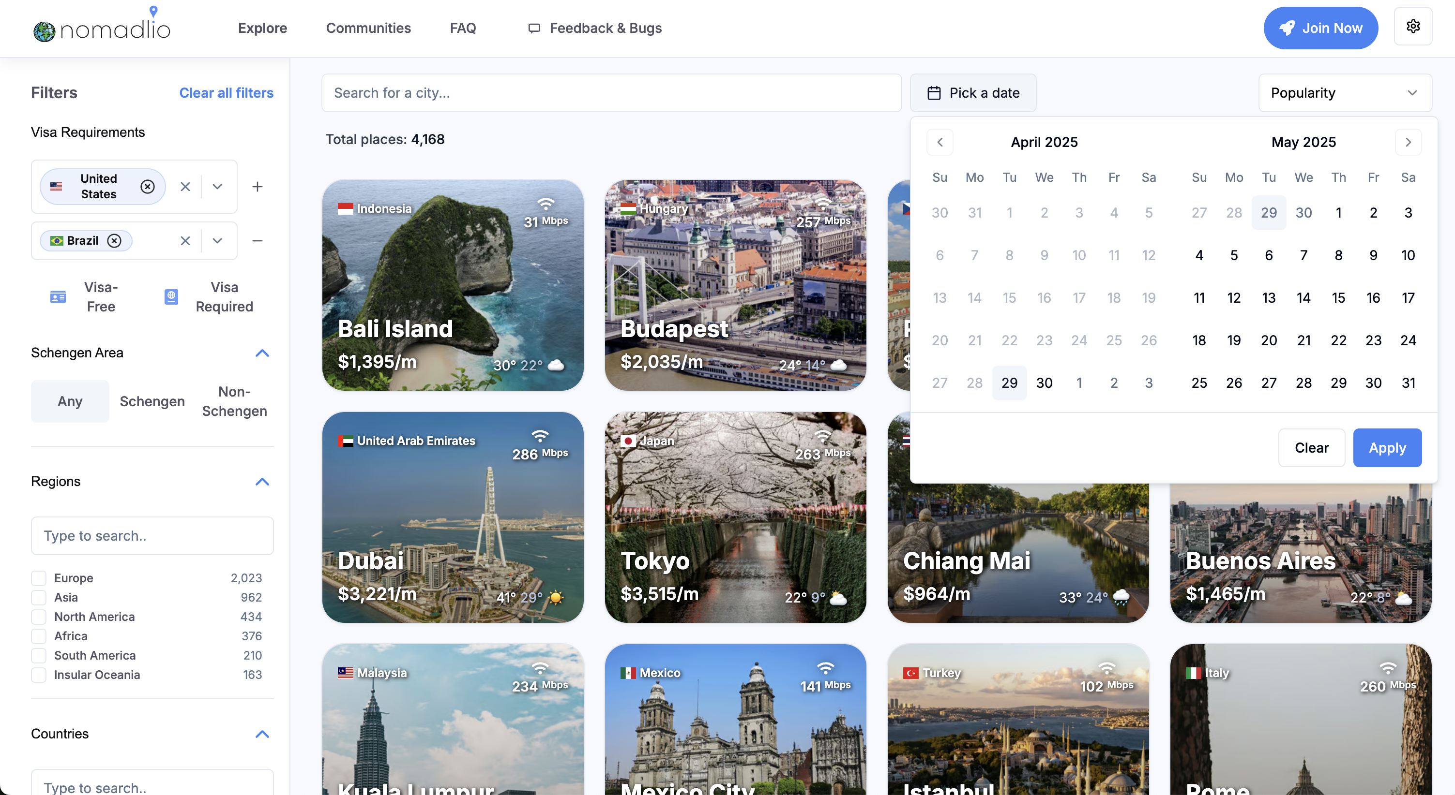Open the Budapest city card
This screenshot has width=1455, height=795.
click(x=735, y=285)
